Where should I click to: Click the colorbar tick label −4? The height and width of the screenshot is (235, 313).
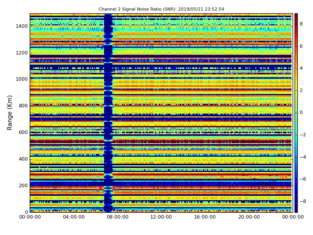(x=303, y=157)
